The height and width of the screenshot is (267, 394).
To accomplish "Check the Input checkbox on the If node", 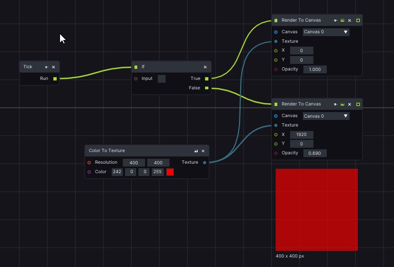I will point(161,79).
